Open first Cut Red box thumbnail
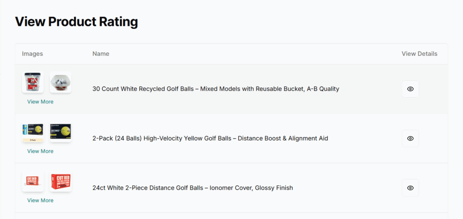 tap(33, 182)
